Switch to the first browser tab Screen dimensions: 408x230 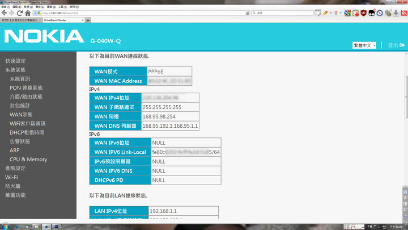point(21,20)
